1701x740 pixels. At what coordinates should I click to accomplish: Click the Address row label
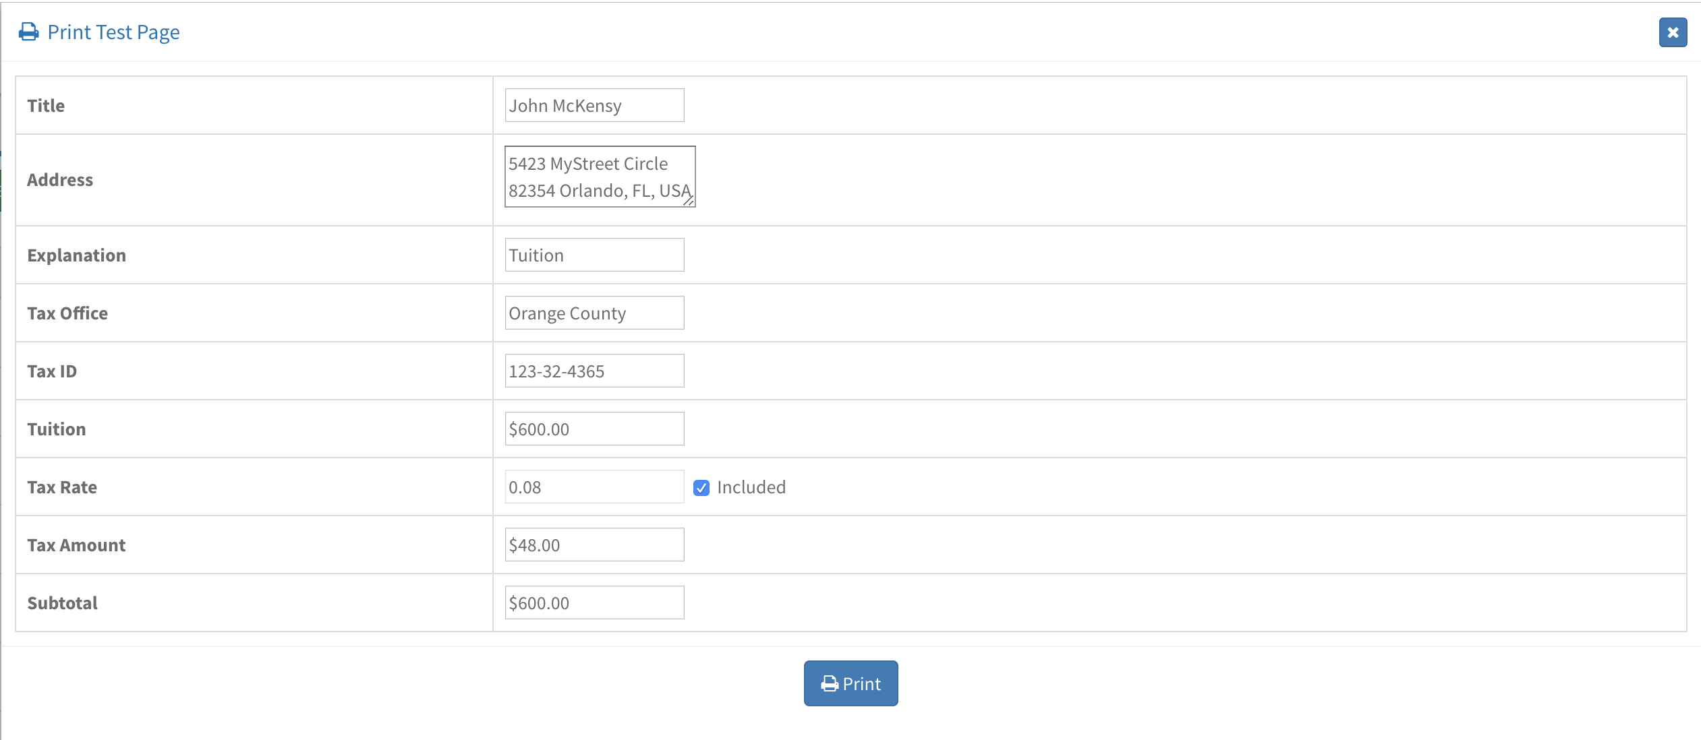pos(60,180)
